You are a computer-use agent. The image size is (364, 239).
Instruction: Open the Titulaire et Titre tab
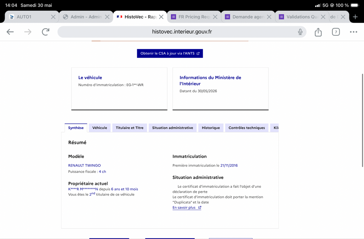coord(130,128)
